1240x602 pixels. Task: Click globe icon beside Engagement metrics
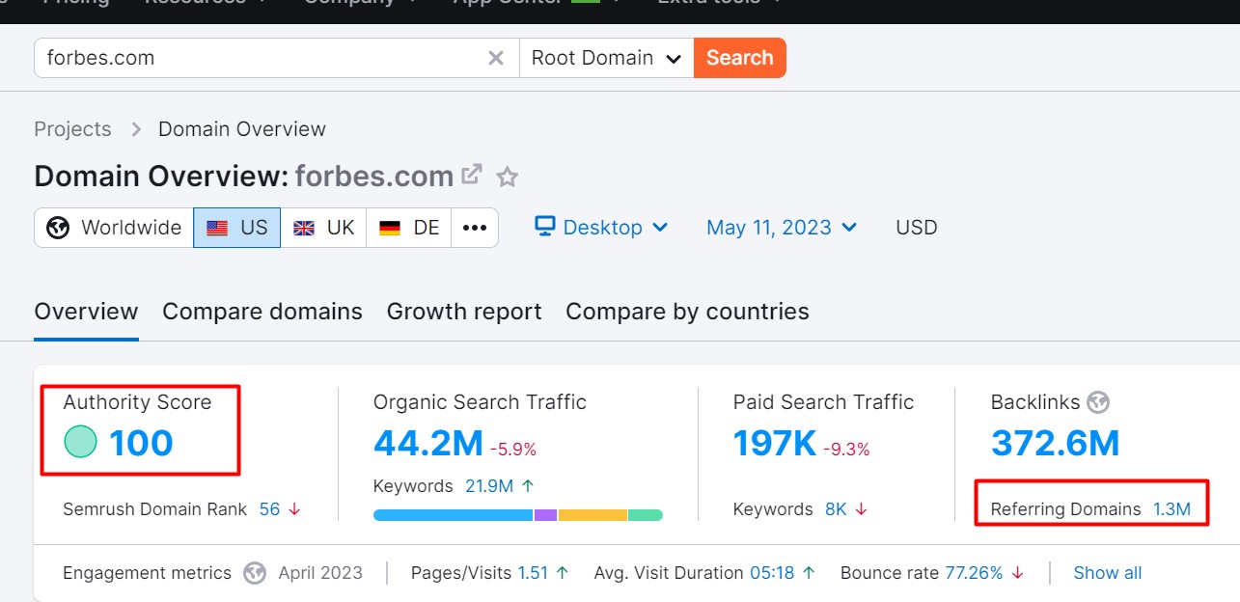pyautogui.click(x=255, y=573)
